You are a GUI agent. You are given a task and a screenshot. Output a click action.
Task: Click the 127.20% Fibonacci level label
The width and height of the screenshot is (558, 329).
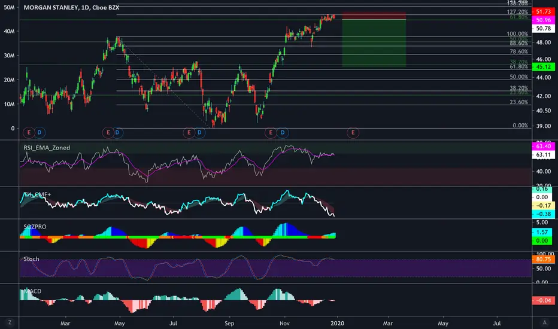point(517,12)
